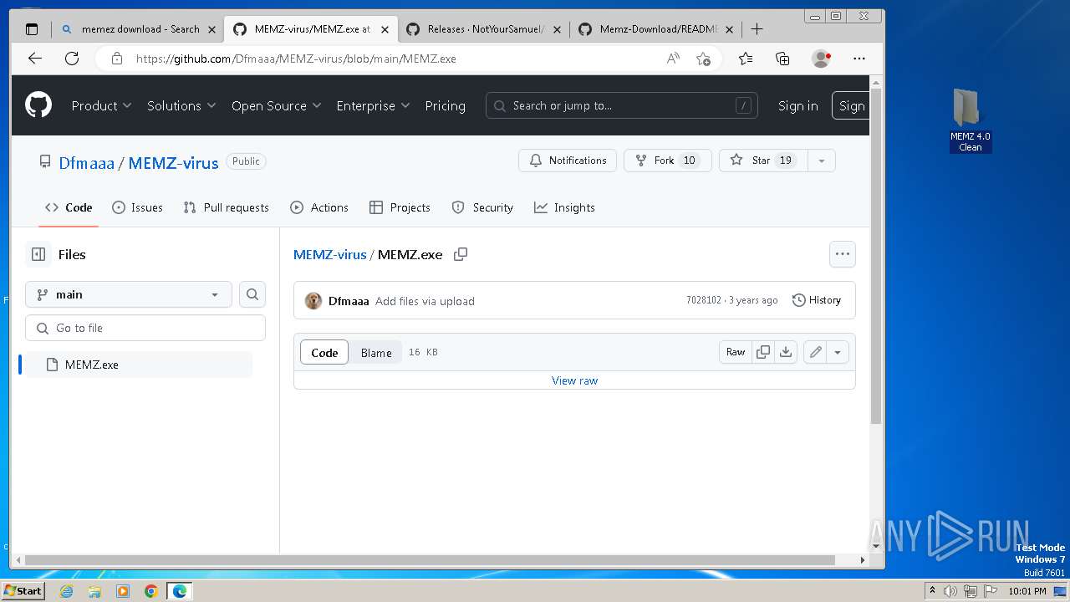Click the volume icon in system tray
Viewport: 1070px width, 602px height.
click(950, 591)
